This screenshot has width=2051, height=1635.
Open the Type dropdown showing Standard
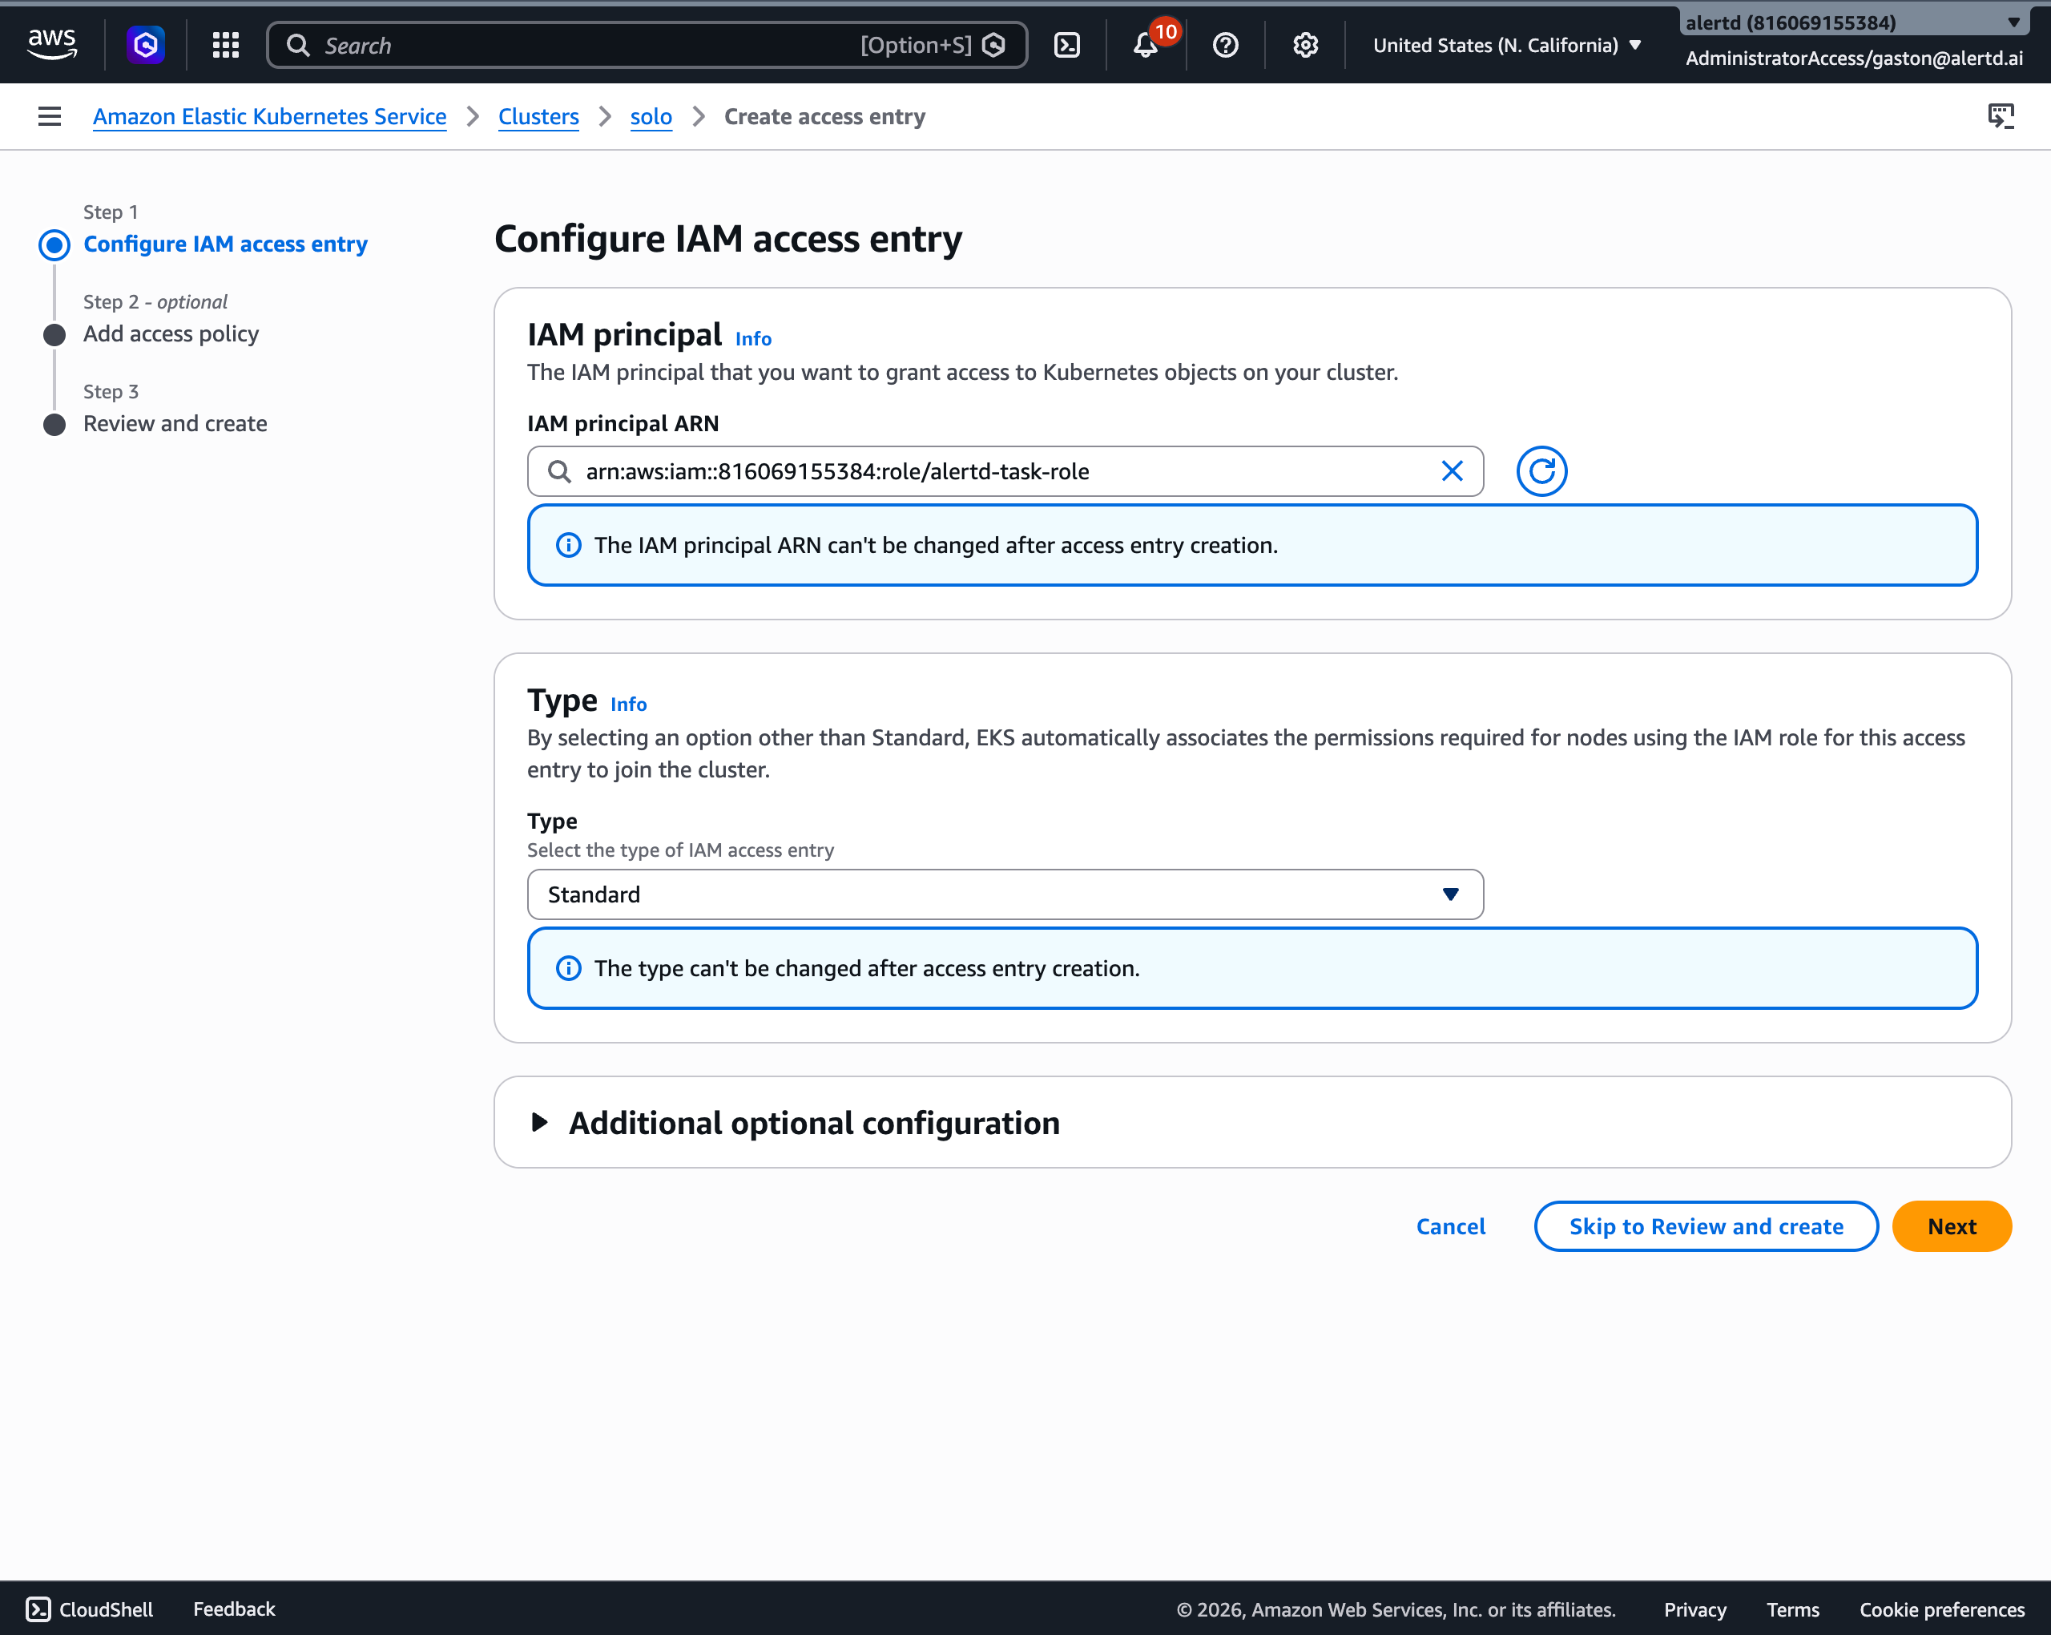click(1005, 894)
